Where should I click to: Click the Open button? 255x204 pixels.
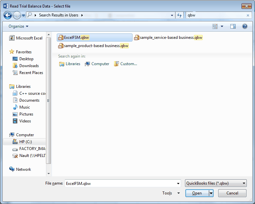click(197, 193)
